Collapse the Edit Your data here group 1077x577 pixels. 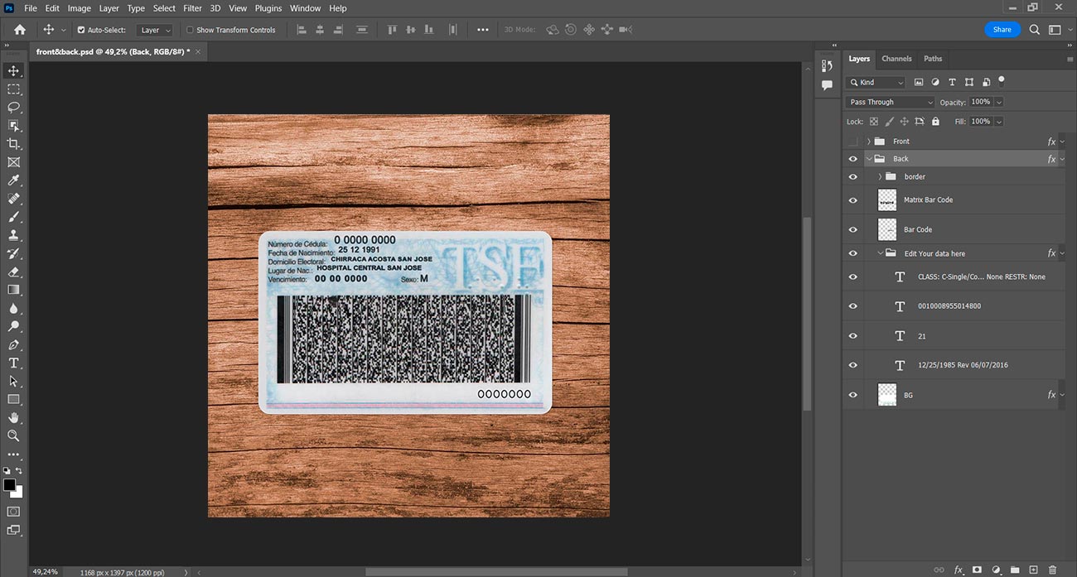point(880,253)
